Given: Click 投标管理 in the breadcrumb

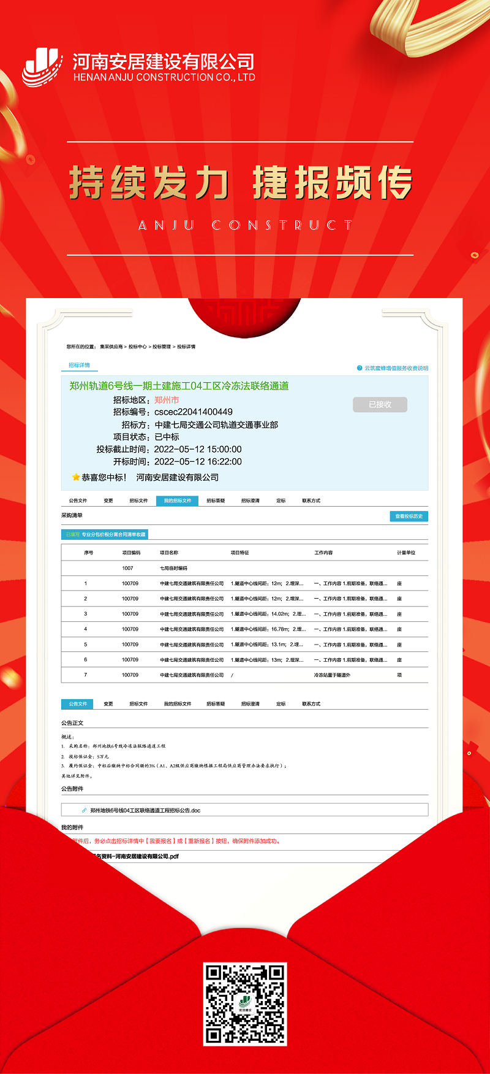Looking at the screenshot, I should coord(162,347).
